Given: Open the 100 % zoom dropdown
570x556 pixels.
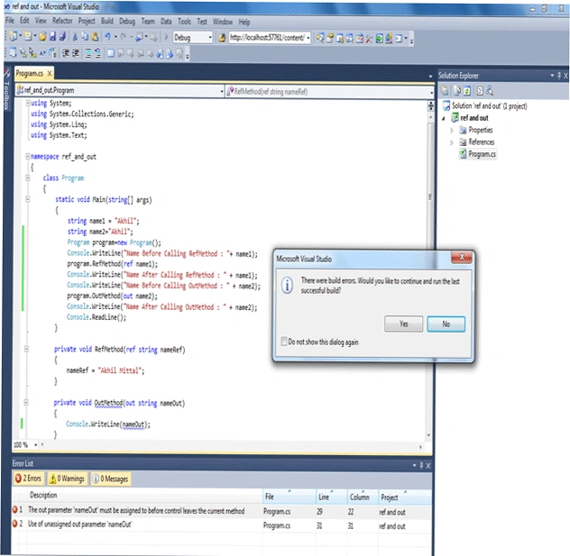Looking at the screenshot, I should click(x=36, y=444).
